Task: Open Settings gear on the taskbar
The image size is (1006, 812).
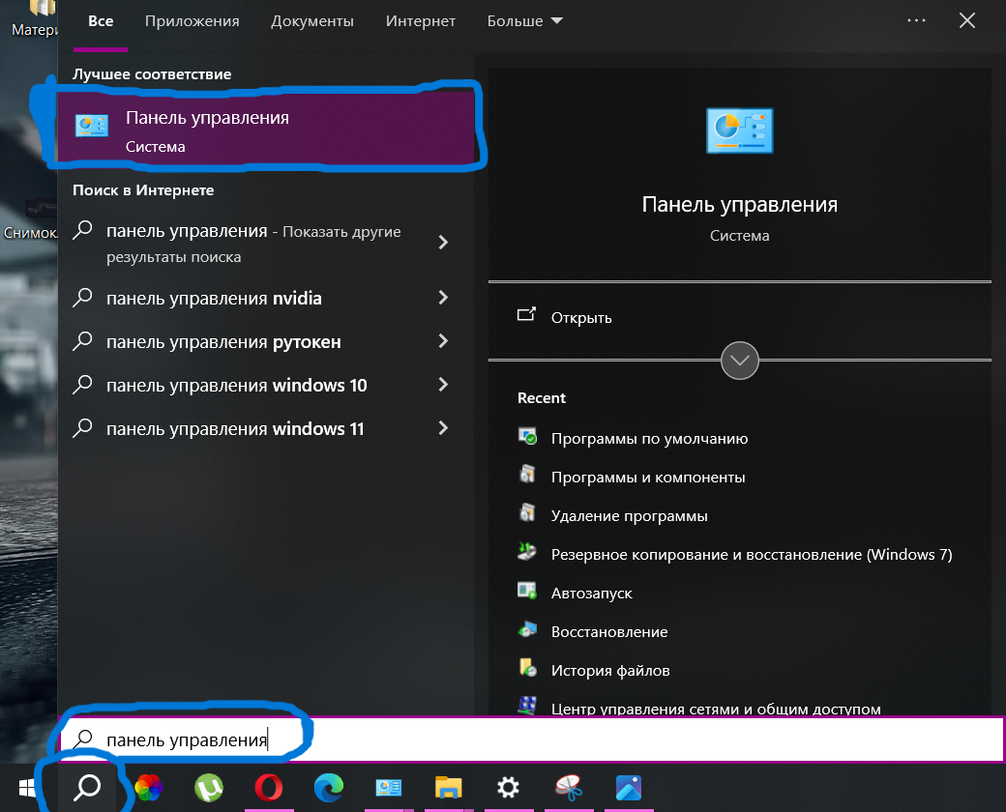Action: [x=508, y=788]
